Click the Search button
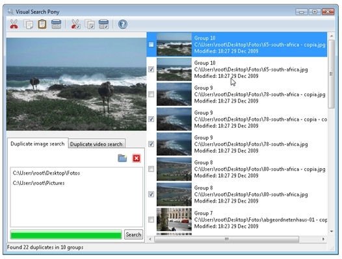 click(133, 234)
